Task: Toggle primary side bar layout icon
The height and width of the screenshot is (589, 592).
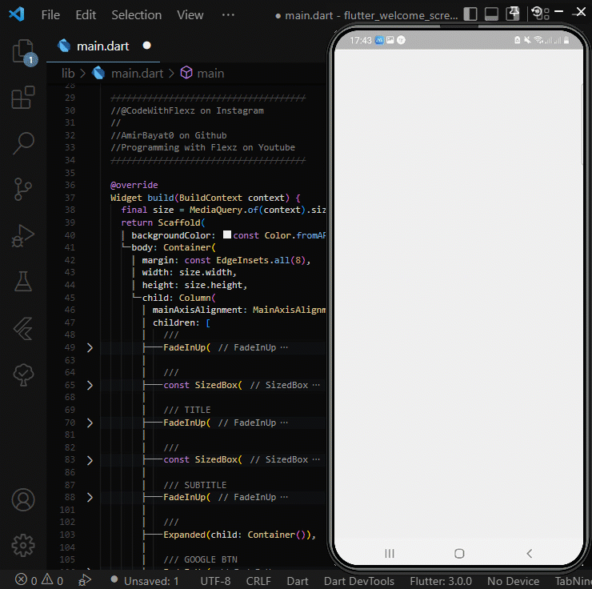Action: [x=470, y=14]
